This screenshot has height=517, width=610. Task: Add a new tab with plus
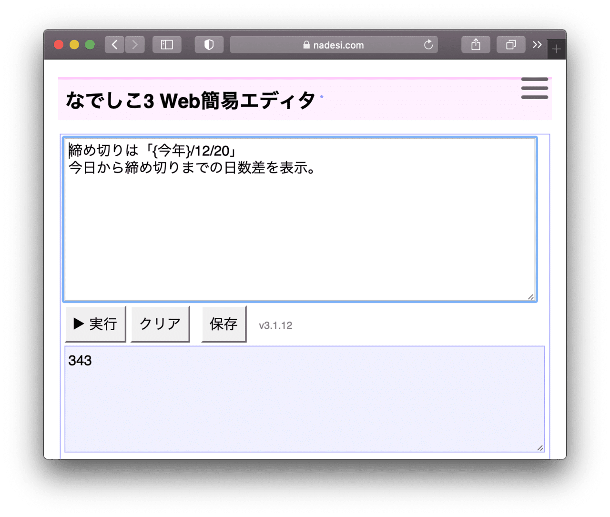[x=556, y=49]
